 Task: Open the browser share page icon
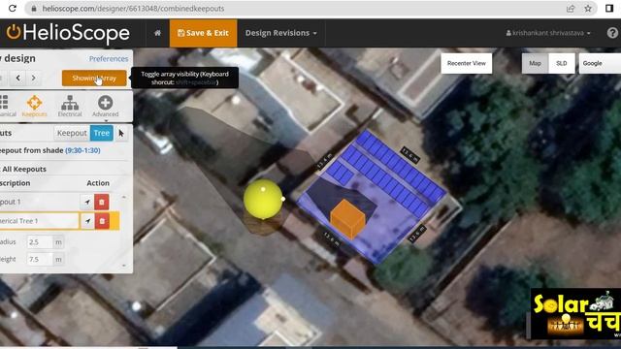click(571, 9)
